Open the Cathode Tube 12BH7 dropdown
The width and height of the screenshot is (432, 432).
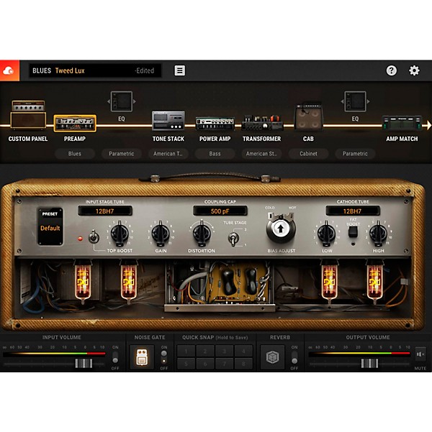(354, 211)
